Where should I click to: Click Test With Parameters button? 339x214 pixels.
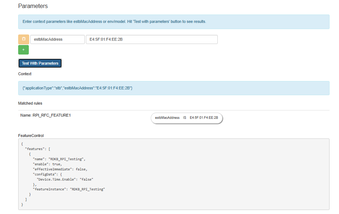(x=40, y=63)
